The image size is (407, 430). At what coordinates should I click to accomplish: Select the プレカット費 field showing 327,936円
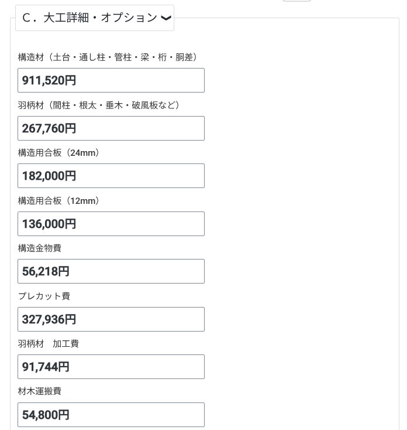point(111,319)
